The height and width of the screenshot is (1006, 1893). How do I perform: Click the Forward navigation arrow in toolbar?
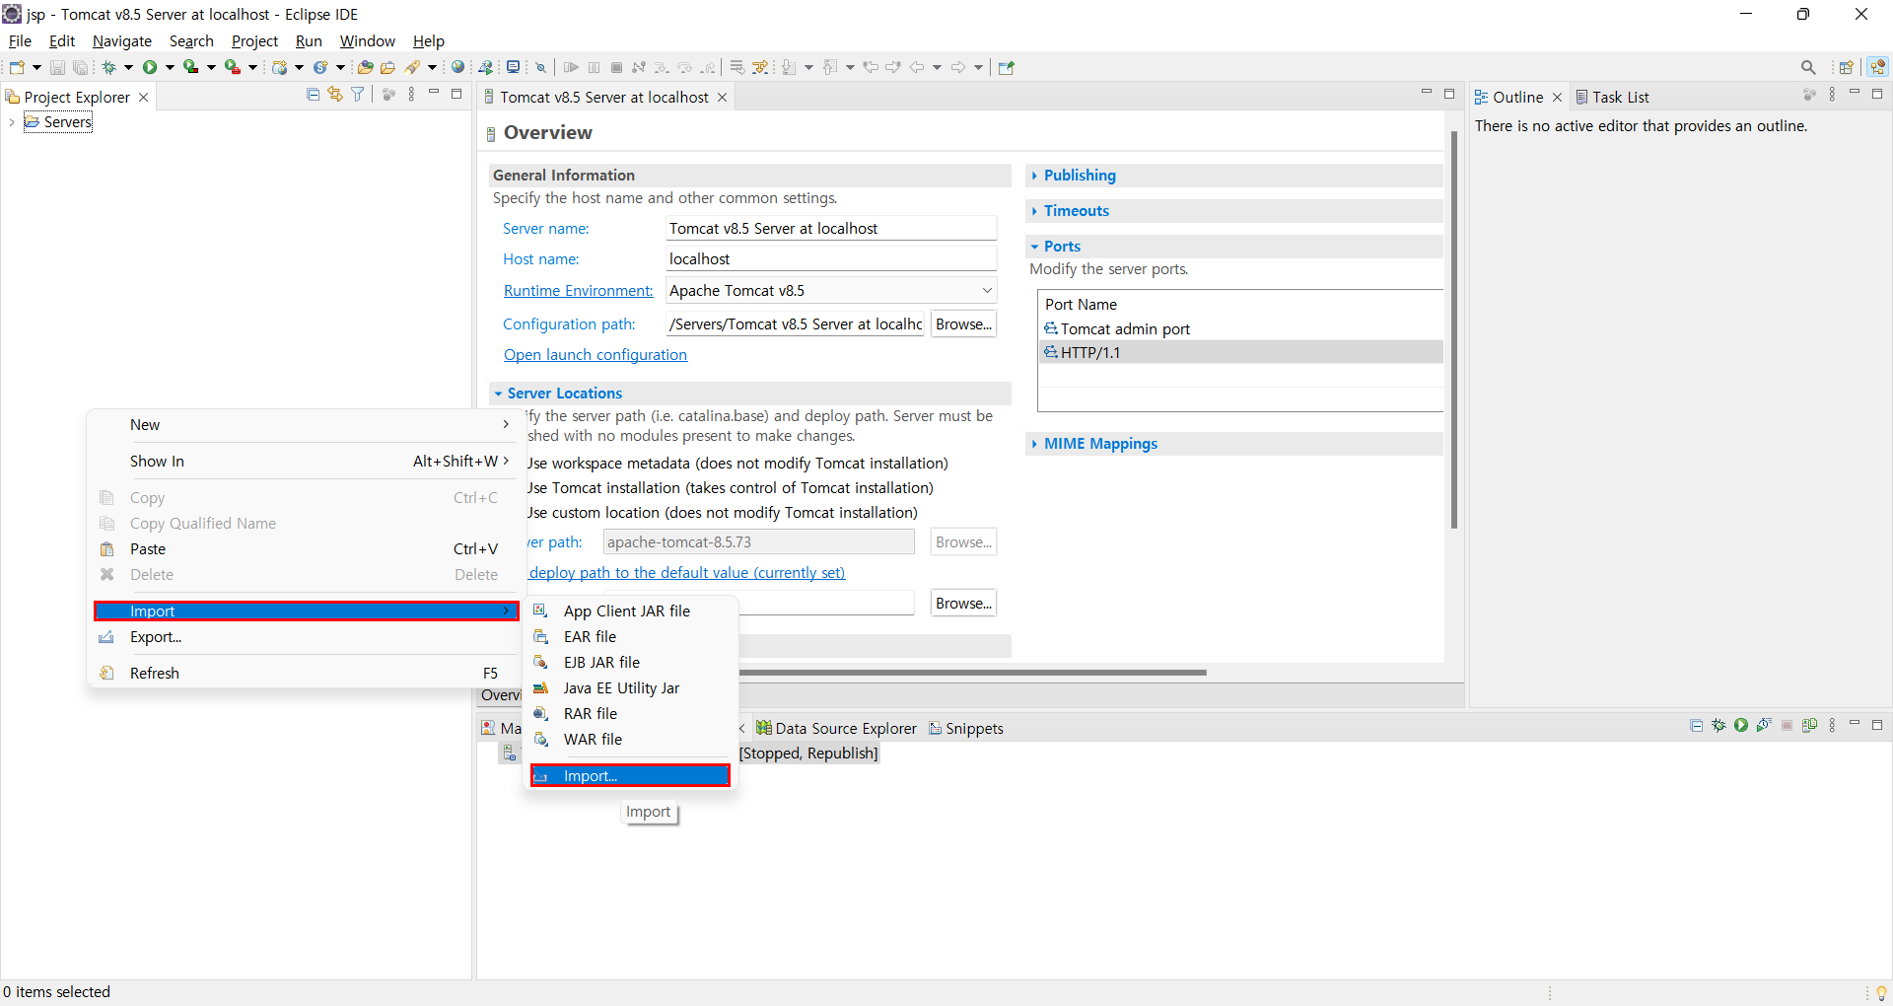coord(958,67)
